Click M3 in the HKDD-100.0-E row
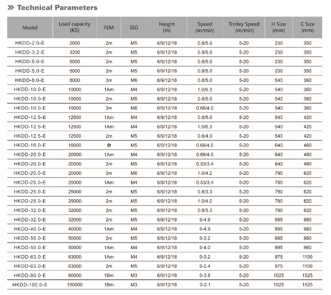The width and height of the screenshot is (331, 295). pos(134,284)
